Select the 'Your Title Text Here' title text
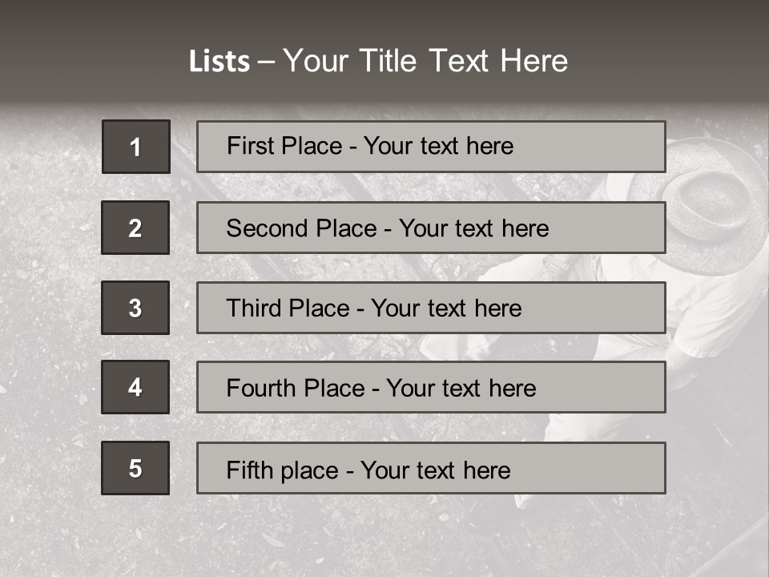The width and height of the screenshot is (769, 577). pos(425,61)
